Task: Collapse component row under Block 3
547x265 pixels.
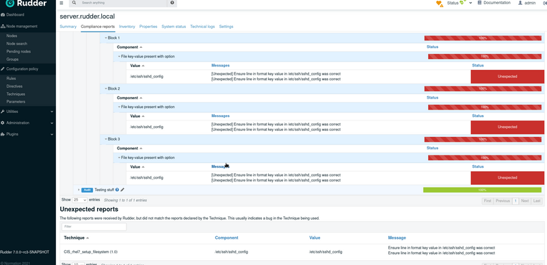Action: (x=119, y=157)
